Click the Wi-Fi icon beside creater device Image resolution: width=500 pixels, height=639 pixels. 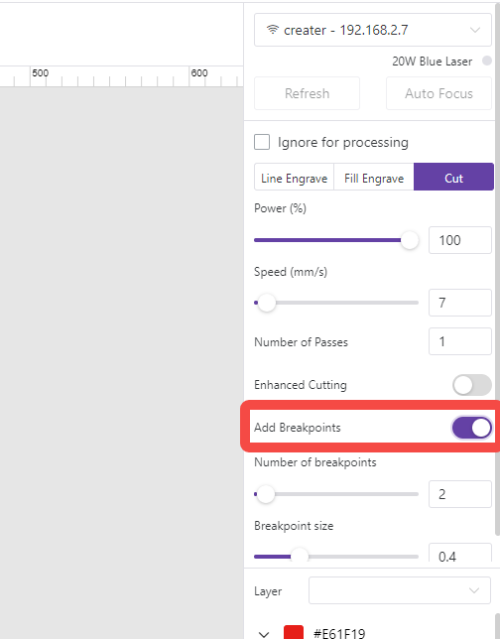272,30
